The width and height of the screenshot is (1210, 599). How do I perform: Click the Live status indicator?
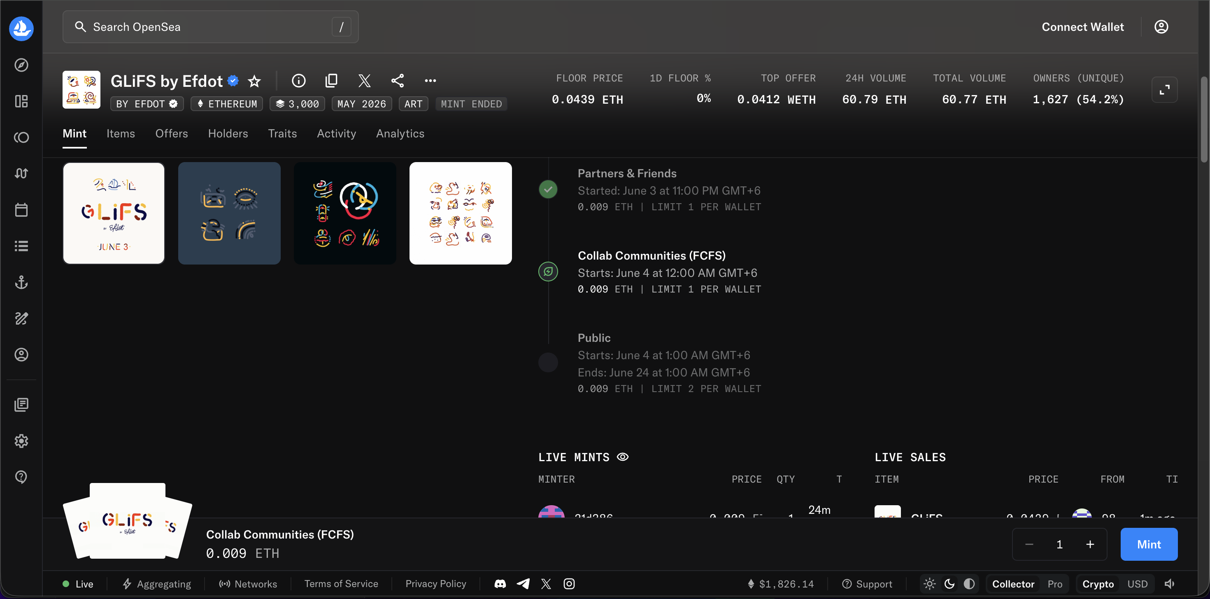[x=78, y=584]
